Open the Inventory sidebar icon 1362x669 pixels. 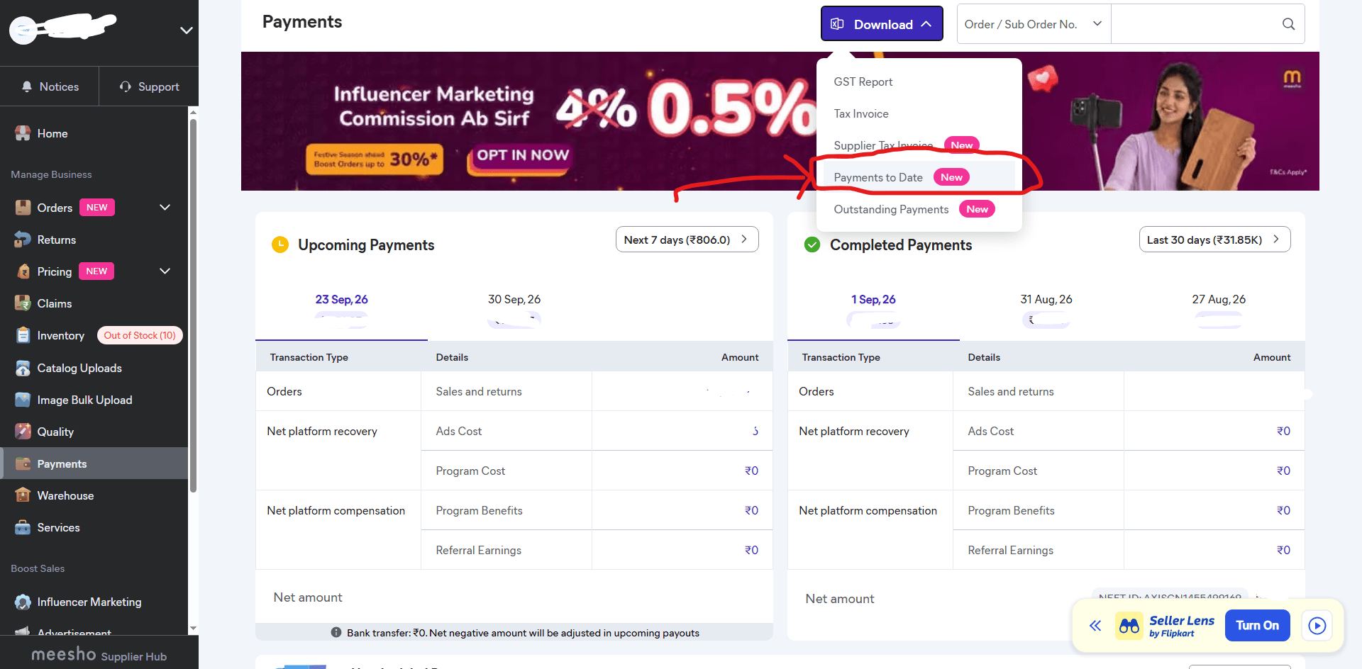coord(23,335)
